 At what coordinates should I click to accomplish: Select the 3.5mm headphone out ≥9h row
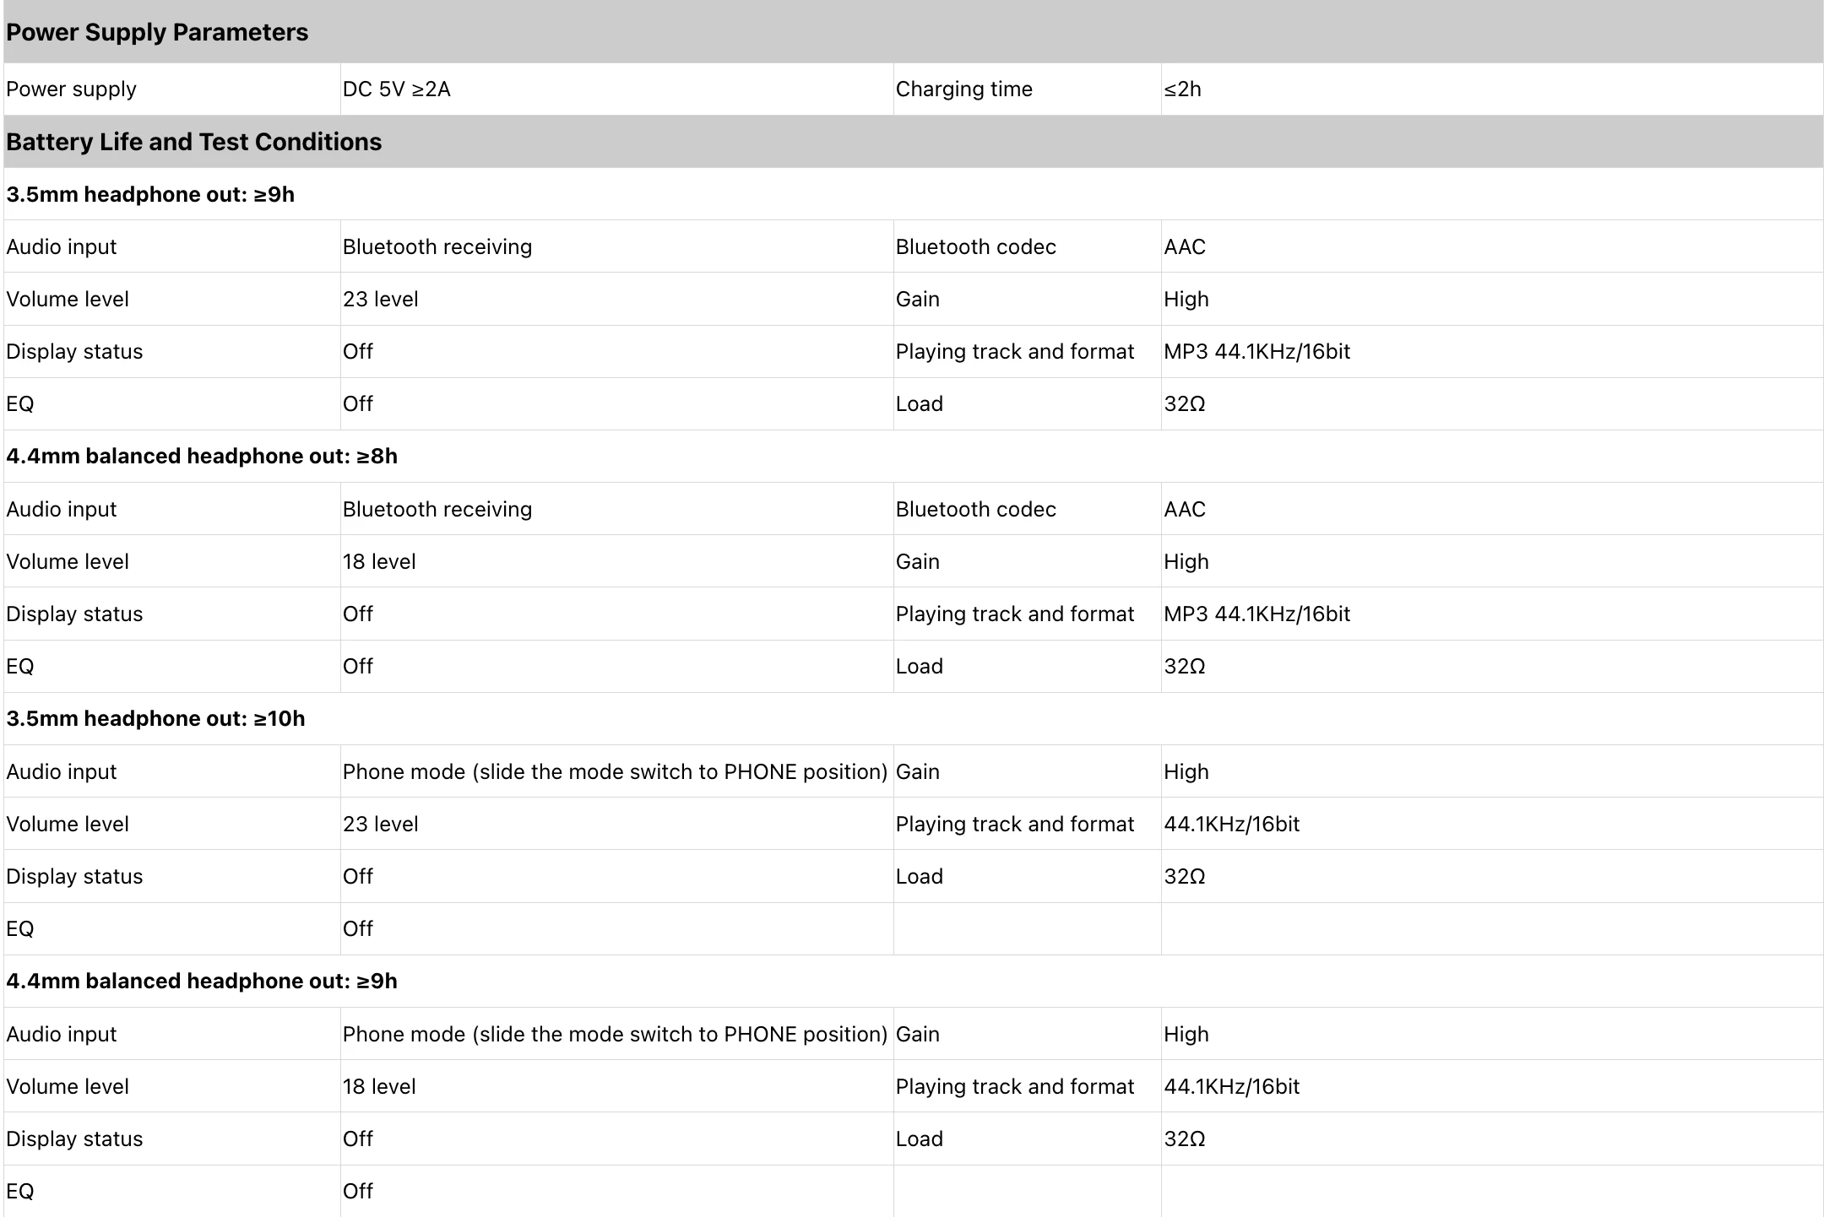[913, 194]
